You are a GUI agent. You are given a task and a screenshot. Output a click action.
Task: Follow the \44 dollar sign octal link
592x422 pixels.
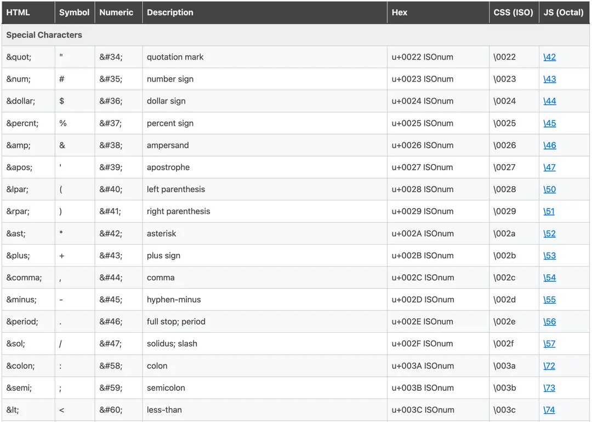(549, 101)
